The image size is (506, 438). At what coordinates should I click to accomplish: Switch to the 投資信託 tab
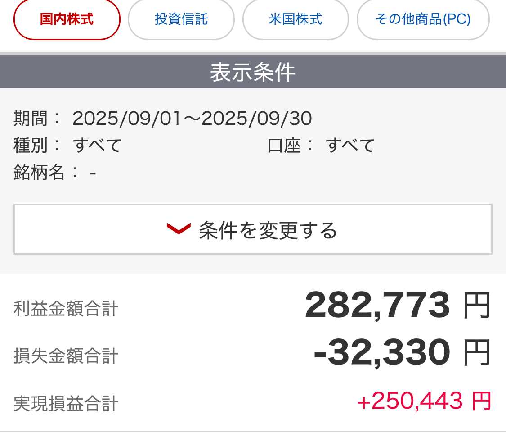point(181,19)
